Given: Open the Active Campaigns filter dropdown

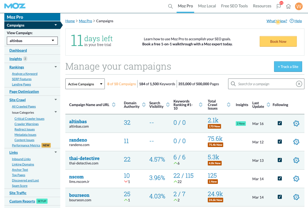Looking at the screenshot, I should click(x=85, y=84).
